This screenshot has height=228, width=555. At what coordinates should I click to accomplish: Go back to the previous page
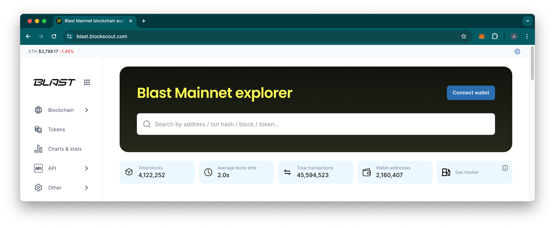pyautogui.click(x=28, y=36)
